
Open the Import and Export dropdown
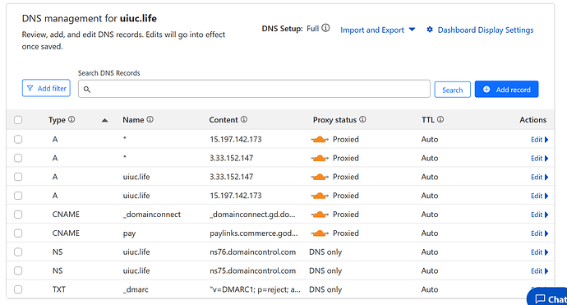(x=377, y=30)
